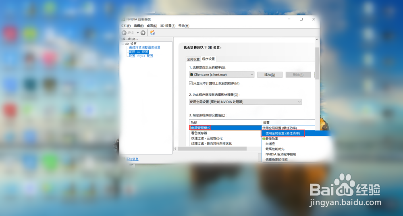Select 管理 3D 设置 in the tree
This screenshot has height=216, width=403.
[139, 52]
